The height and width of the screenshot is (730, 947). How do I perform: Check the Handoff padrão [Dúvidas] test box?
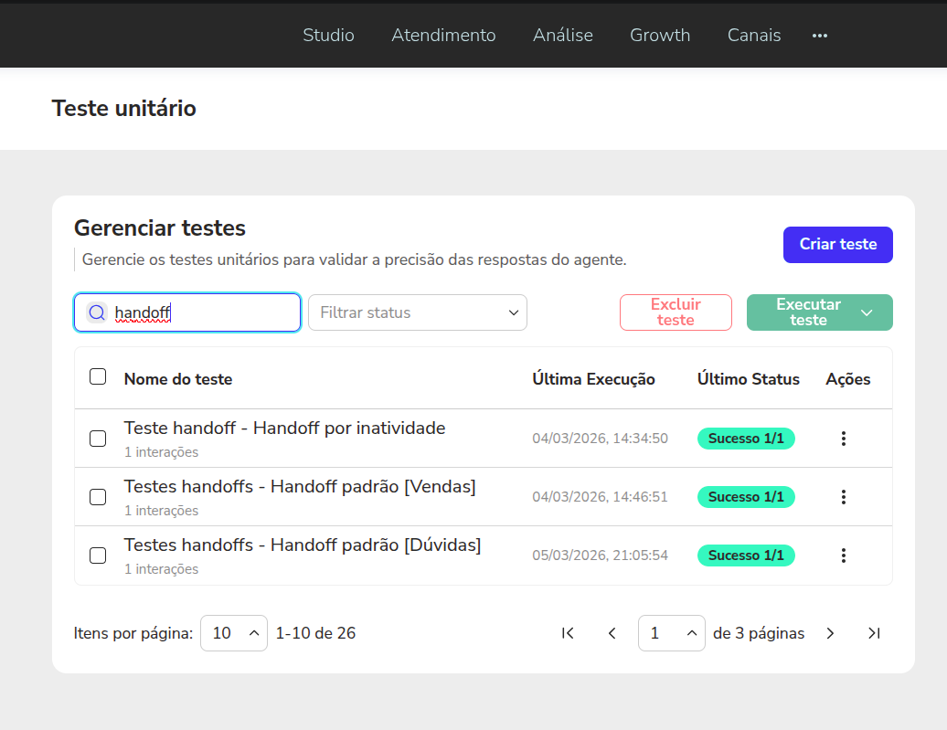(98, 555)
